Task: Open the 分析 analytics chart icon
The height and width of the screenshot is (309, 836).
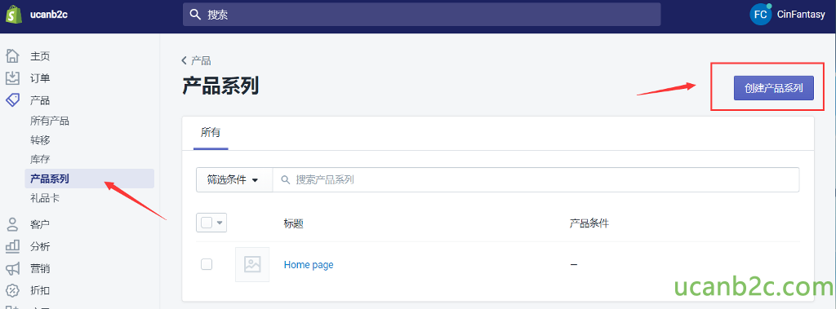Action: click(12, 246)
